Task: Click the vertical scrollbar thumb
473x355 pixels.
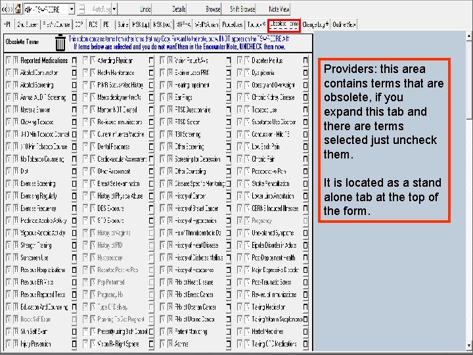Action: coord(469,80)
